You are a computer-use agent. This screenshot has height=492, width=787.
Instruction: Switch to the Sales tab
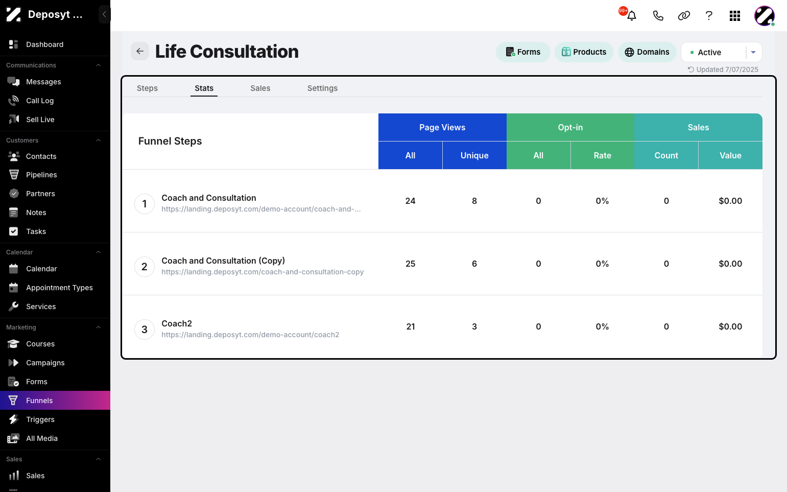(x=260, y=88)
